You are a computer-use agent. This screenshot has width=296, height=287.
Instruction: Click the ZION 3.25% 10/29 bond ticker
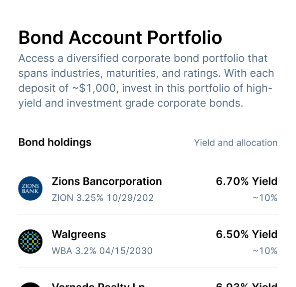point(103,198)
